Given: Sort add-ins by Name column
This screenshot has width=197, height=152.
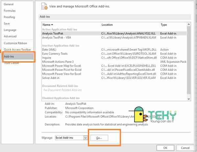Looking at the screenshot, I should coord(48,25).
